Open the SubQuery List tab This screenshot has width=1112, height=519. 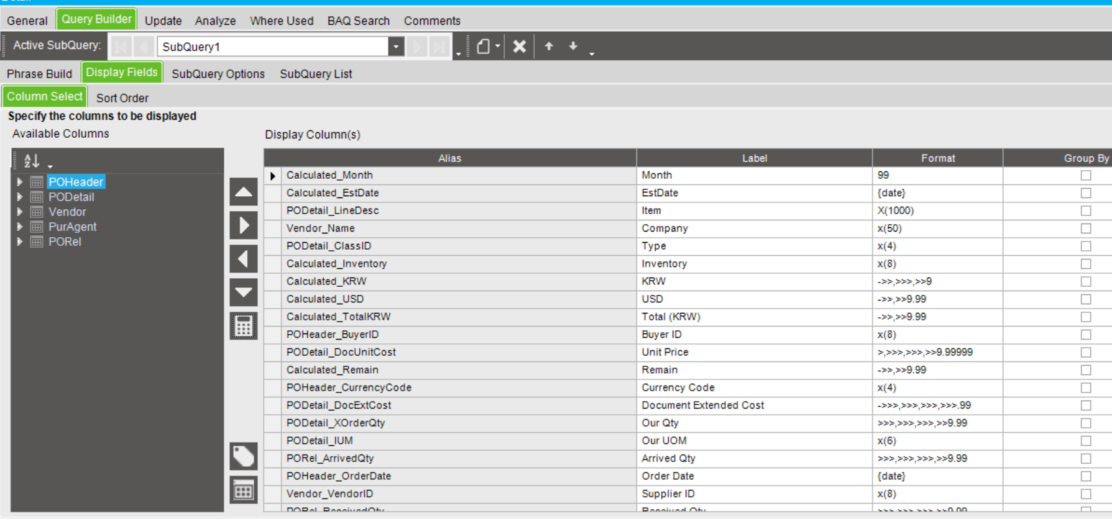(x=316, y=74)
